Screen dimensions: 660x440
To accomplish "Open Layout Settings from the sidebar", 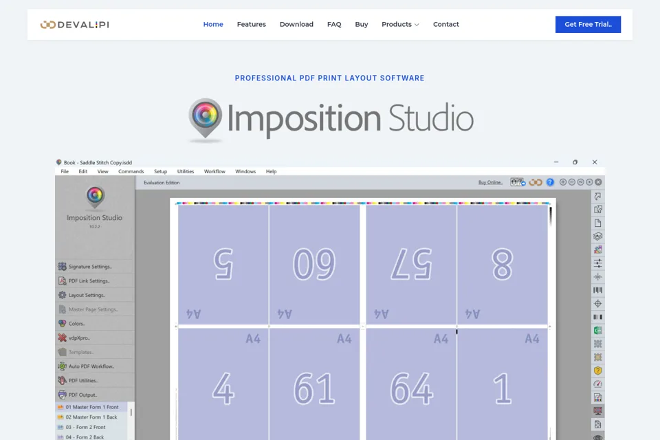I will [95, 295].
